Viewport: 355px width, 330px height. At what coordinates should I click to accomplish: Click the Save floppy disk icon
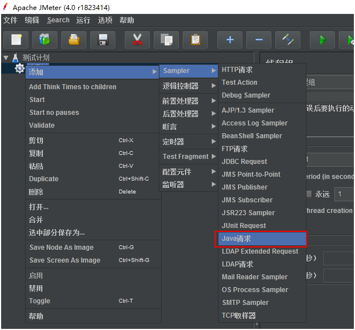tap(103, 40)
